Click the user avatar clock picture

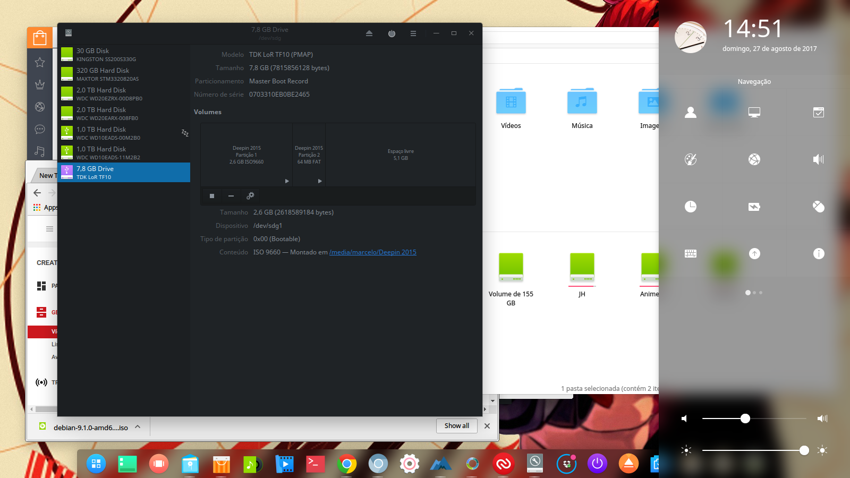pyautogui.click(x=691, y=37)
